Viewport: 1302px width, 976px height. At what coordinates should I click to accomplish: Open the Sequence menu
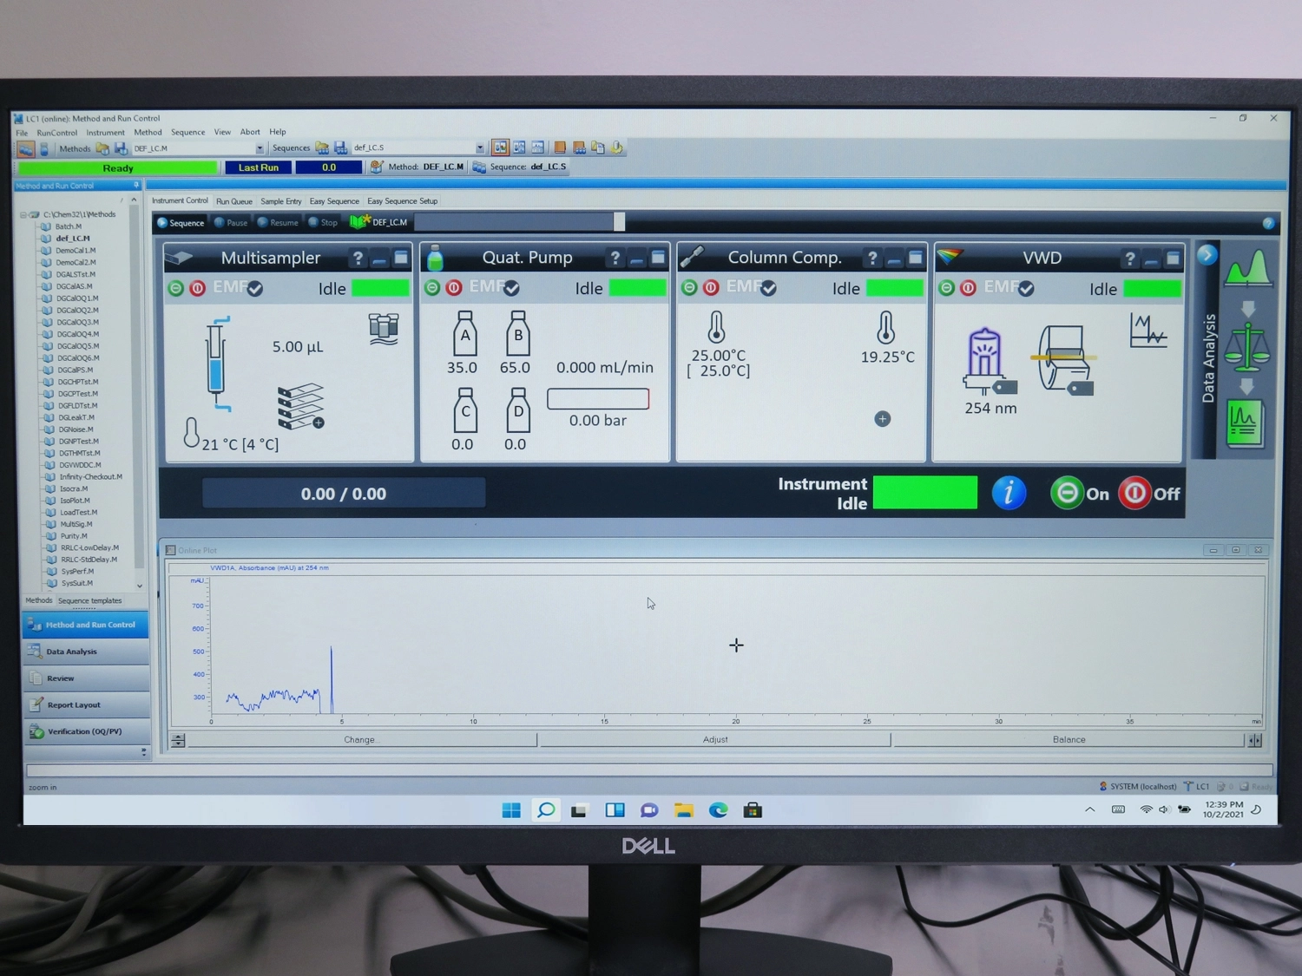(x=187, y=133)
